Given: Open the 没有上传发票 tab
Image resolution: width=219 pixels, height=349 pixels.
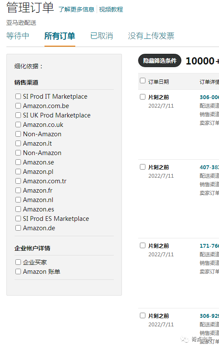Looking at the screenshot, I should tap(151, 36).
